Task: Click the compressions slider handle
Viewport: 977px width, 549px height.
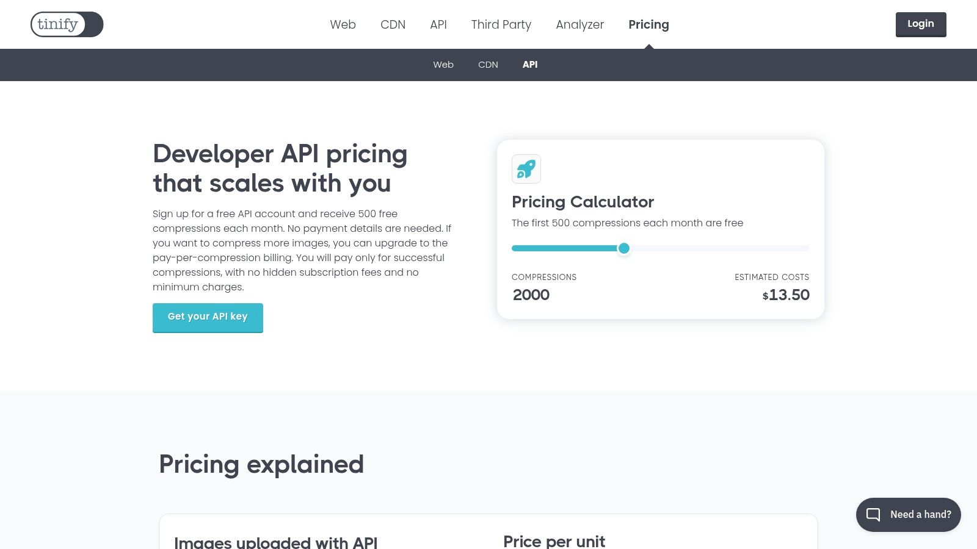Action: 623,248
